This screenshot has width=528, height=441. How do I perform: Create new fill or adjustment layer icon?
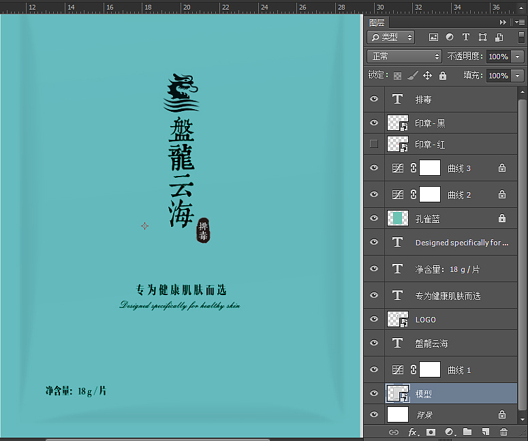[x=449, y=432]
